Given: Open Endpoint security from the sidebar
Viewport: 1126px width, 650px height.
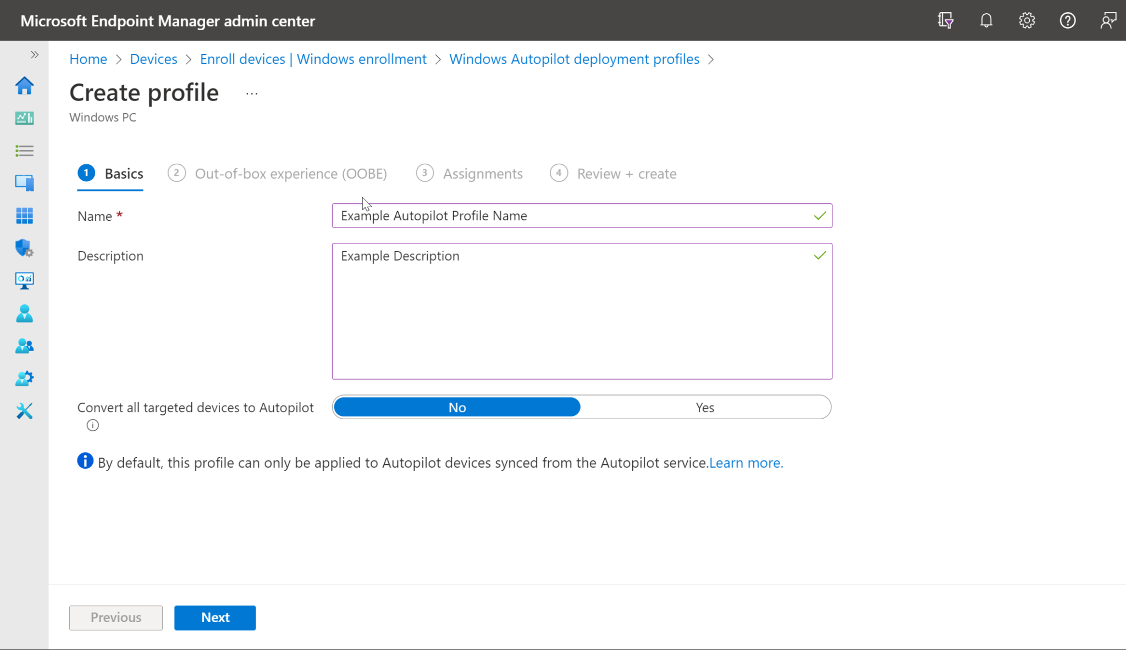Looking at the screenshot, I should click(24, 248).
